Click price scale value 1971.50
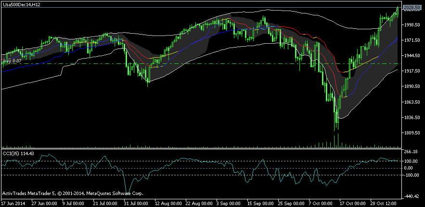Screen dimensions: 425x207 [x=412, y=40]
